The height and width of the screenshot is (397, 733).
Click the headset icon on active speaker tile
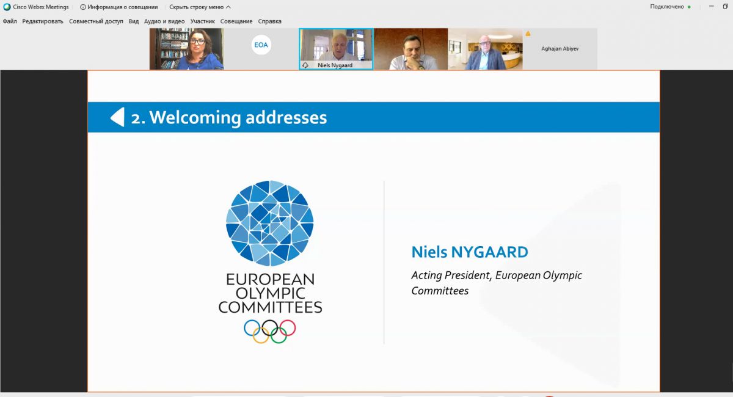(x=305, y=65)
